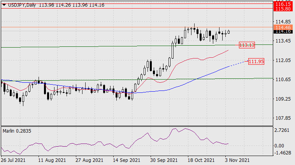Select the 2.7261 oscillator scale value
This screenshot has height=165, width=295.
[x=282, y=130]
